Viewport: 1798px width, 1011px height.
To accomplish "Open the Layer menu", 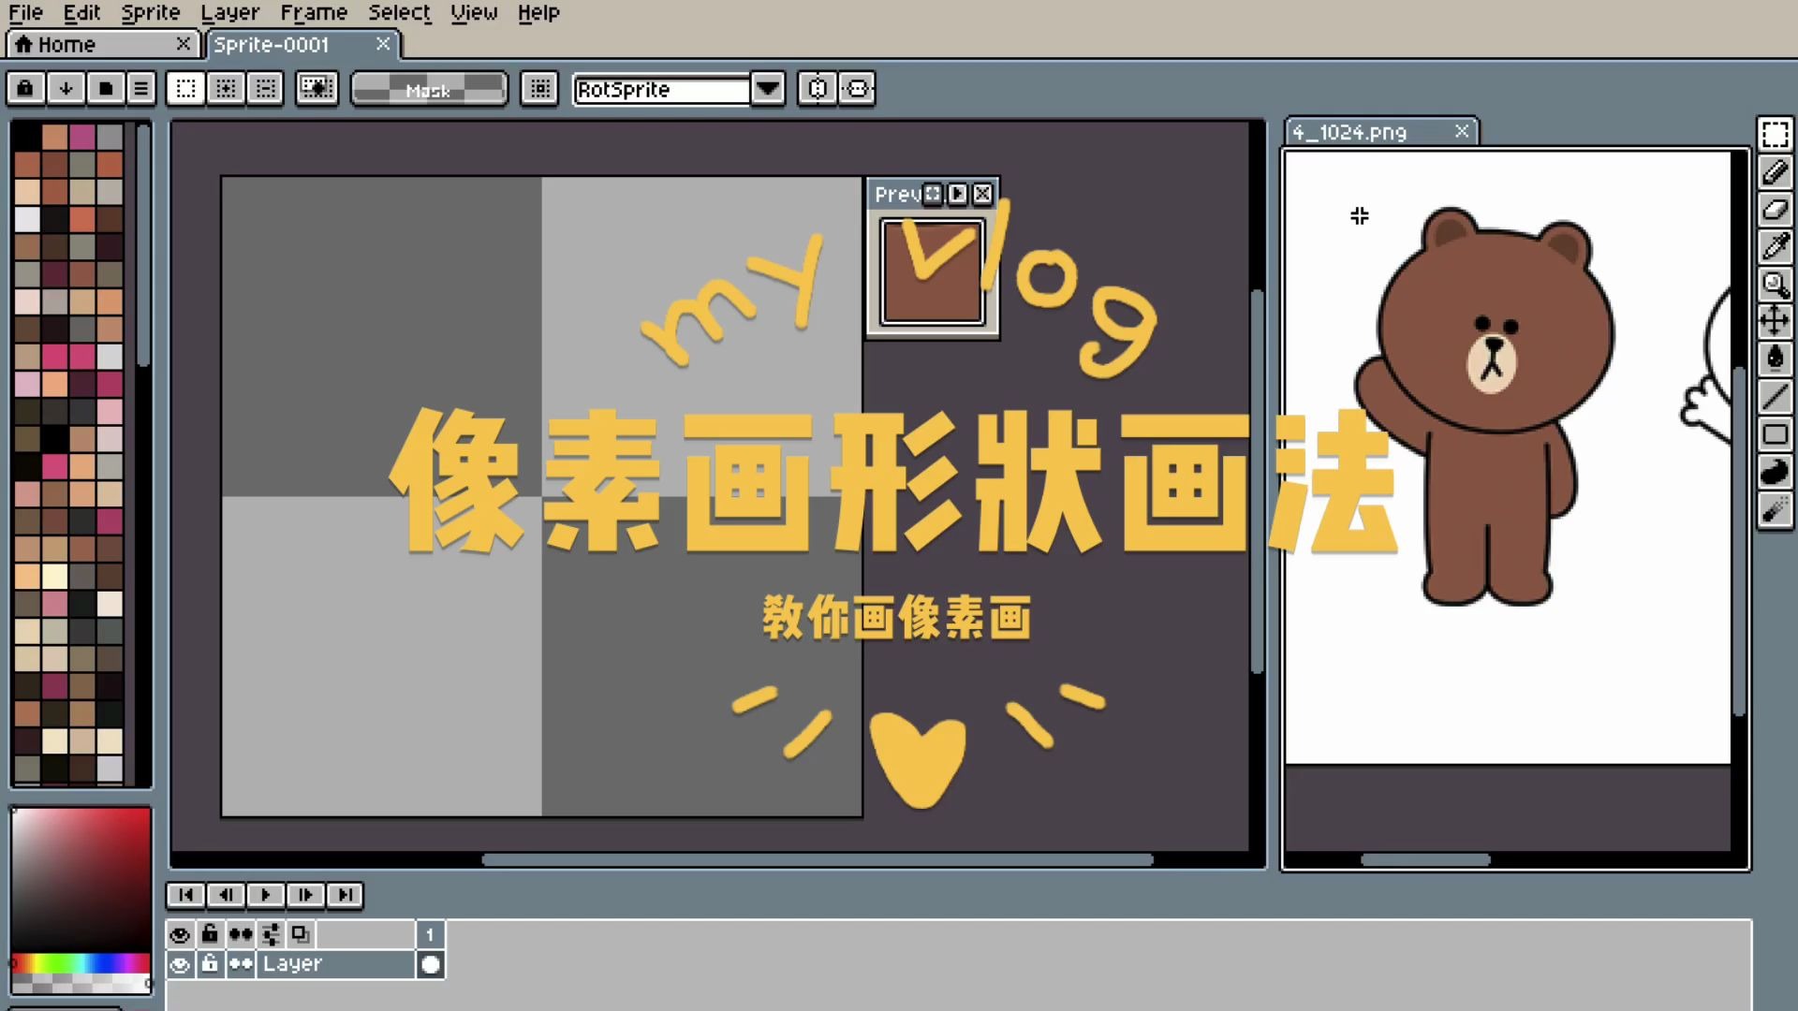I will (229, 13).
